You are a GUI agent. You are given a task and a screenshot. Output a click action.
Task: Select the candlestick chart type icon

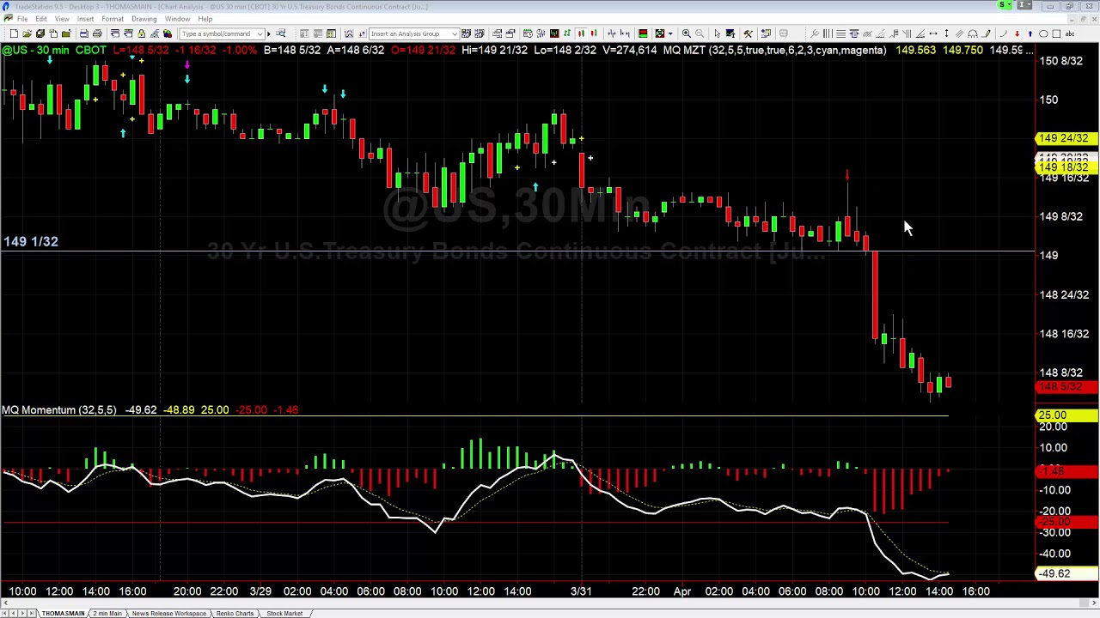coord(580,33)
